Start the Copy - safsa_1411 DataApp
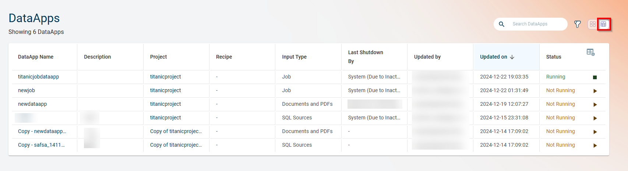The width and height of the screenshot is (628, 171). coord(595,146)
